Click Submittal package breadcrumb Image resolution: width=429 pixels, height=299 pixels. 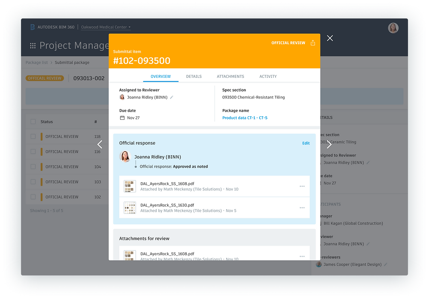72,62
